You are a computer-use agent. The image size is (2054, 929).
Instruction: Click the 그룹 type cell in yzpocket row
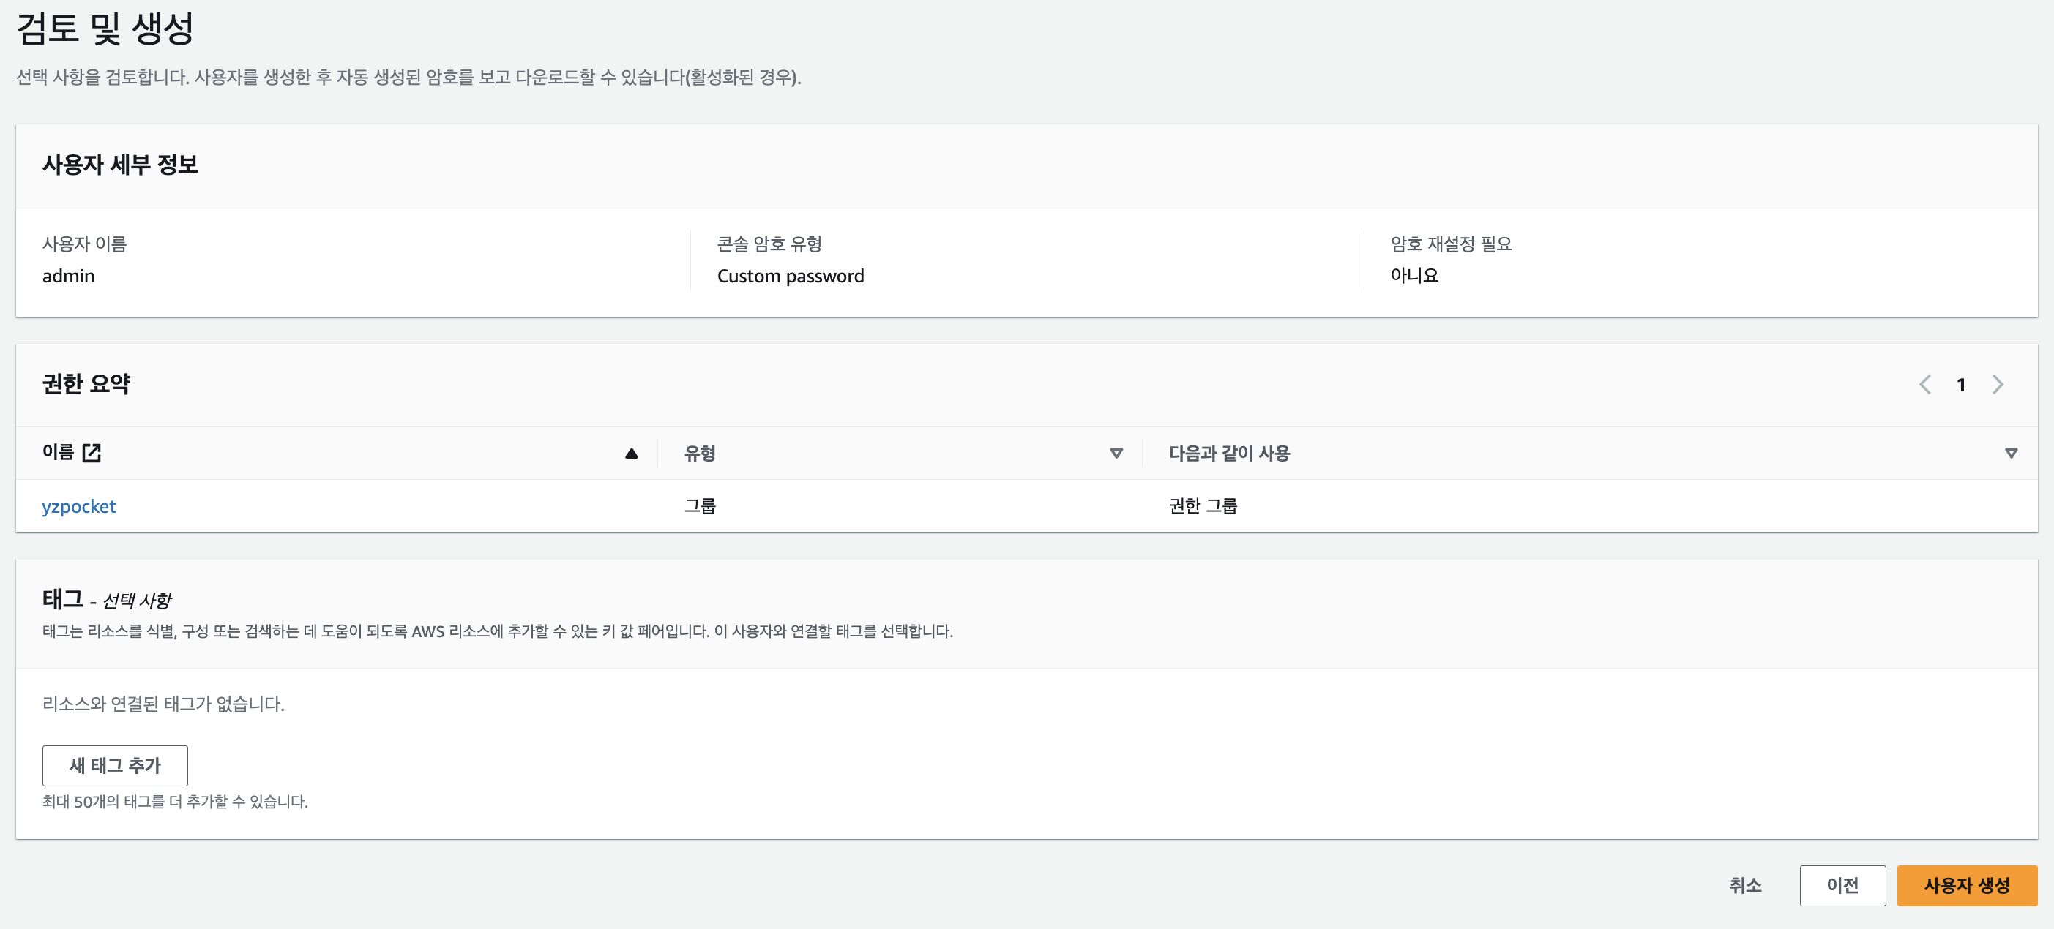[x=699, y=506]
